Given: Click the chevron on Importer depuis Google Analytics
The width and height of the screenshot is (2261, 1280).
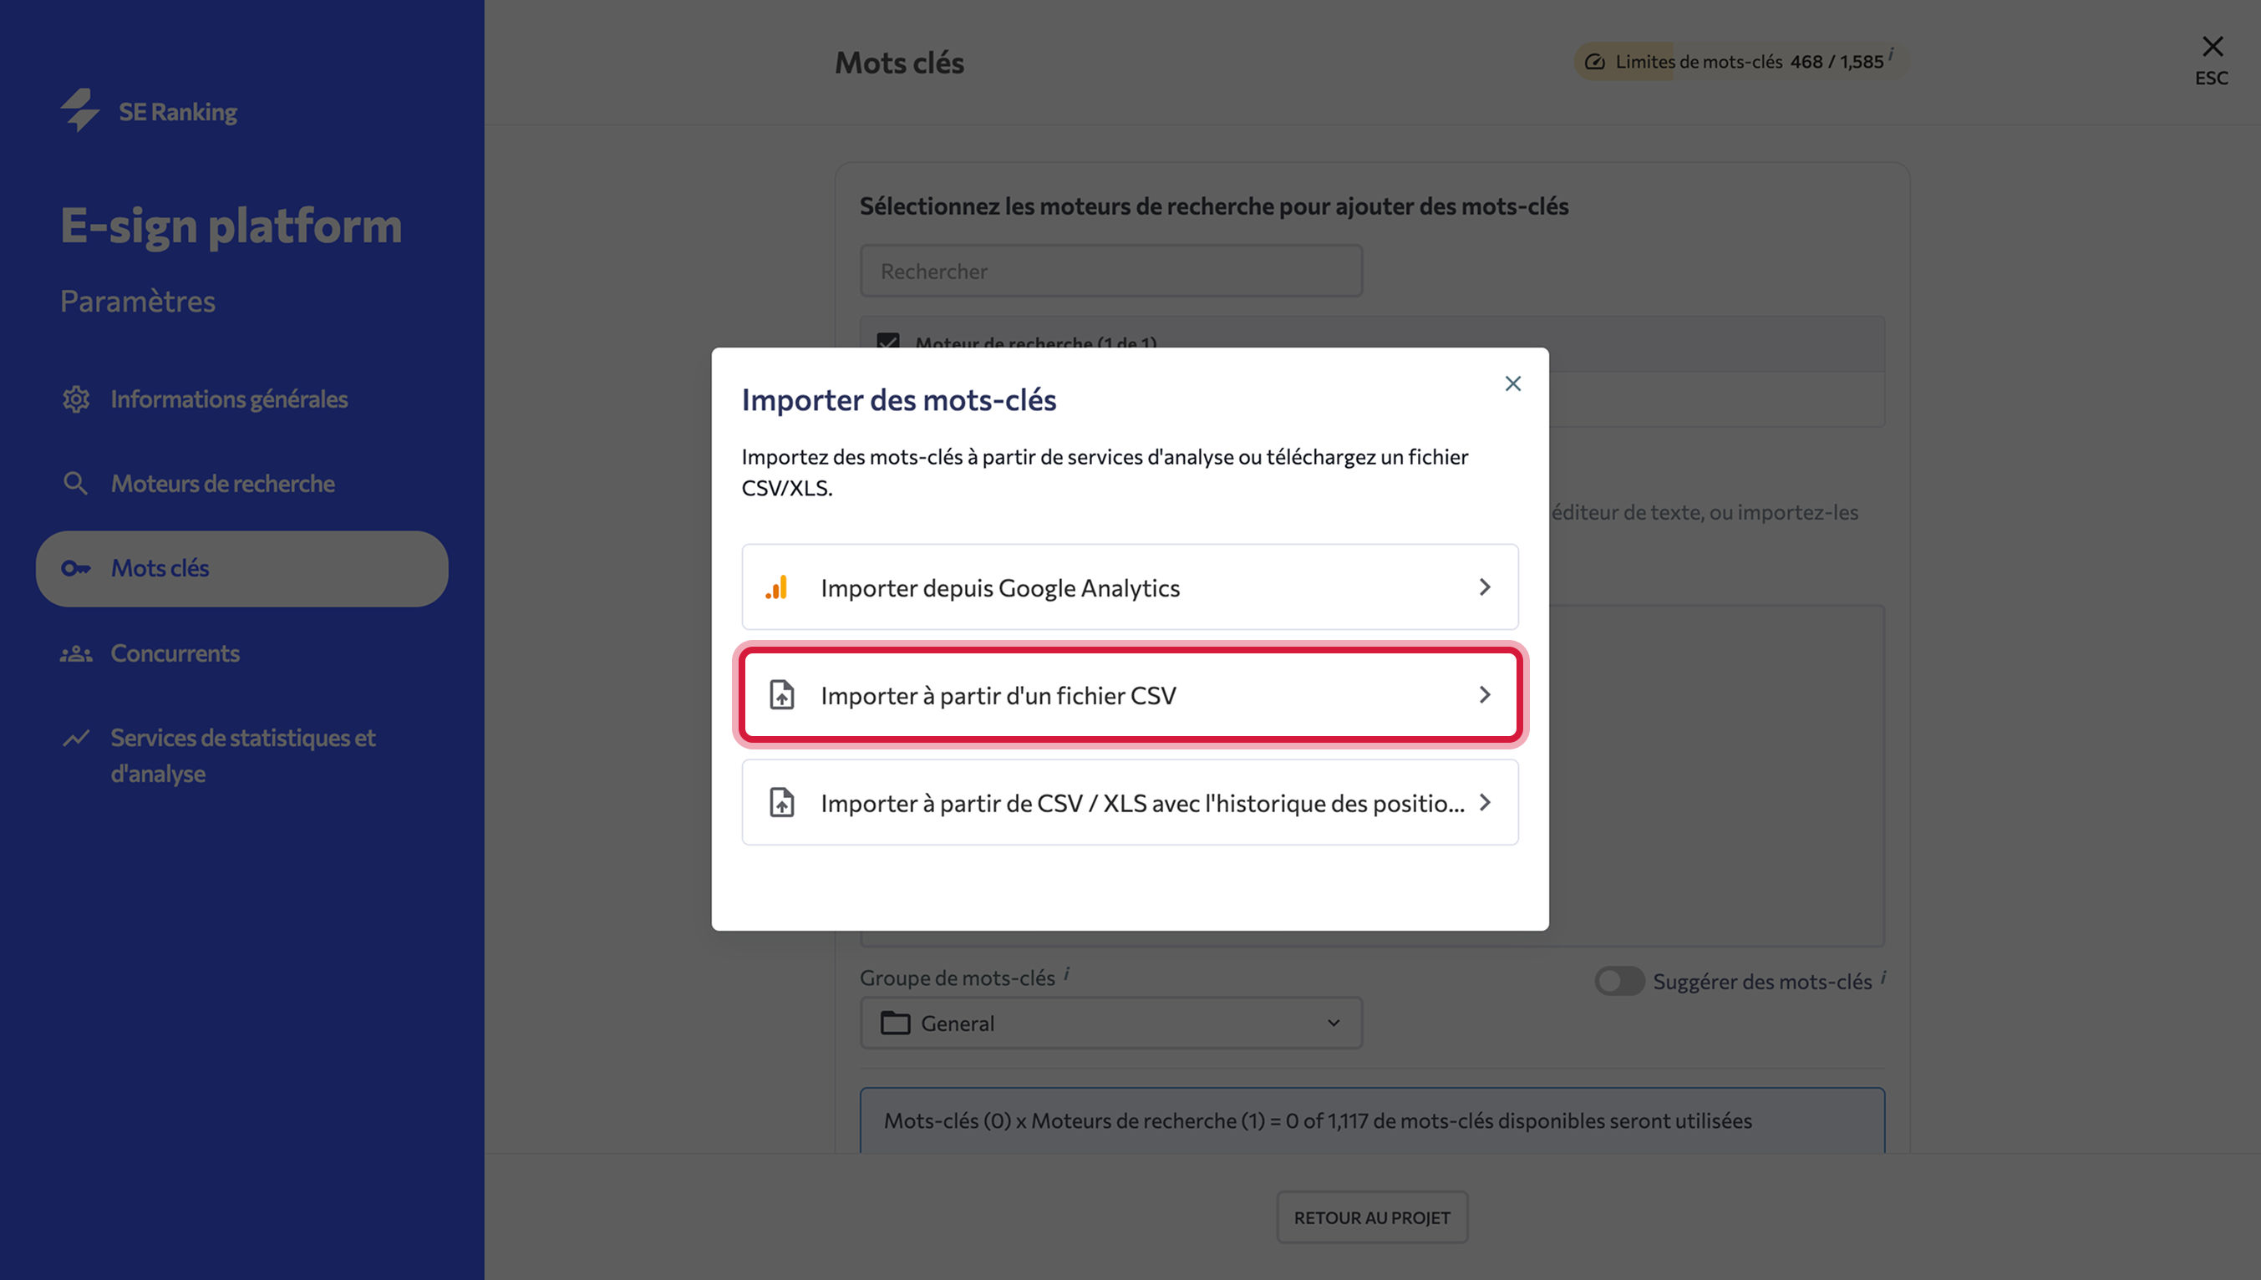Looking at the screenshot, I should point(1485,587).
